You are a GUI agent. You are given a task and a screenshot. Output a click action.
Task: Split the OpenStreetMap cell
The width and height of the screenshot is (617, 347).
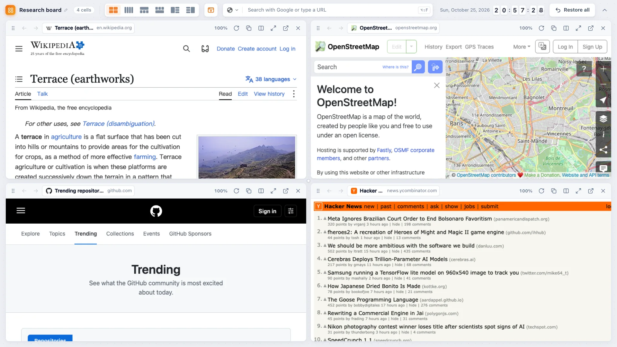click(x=566, y=28)
